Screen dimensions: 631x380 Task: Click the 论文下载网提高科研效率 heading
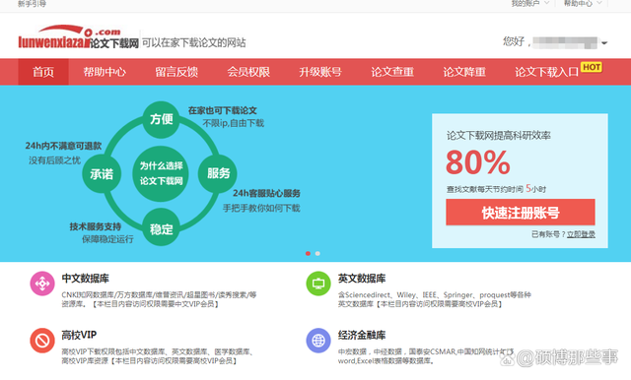coord(498,136)
